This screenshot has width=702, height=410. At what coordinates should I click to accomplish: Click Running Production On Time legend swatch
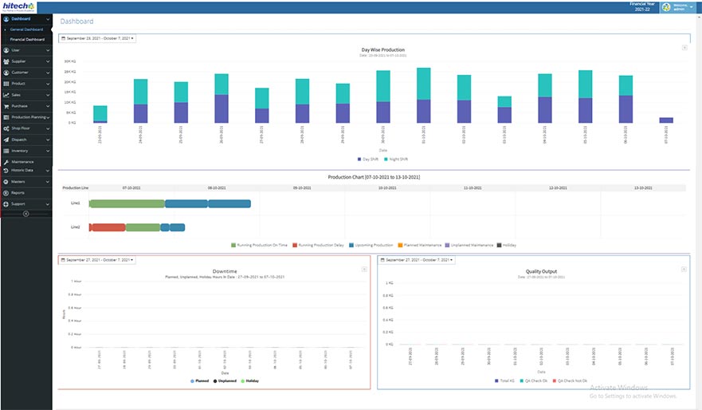point(233,245)
